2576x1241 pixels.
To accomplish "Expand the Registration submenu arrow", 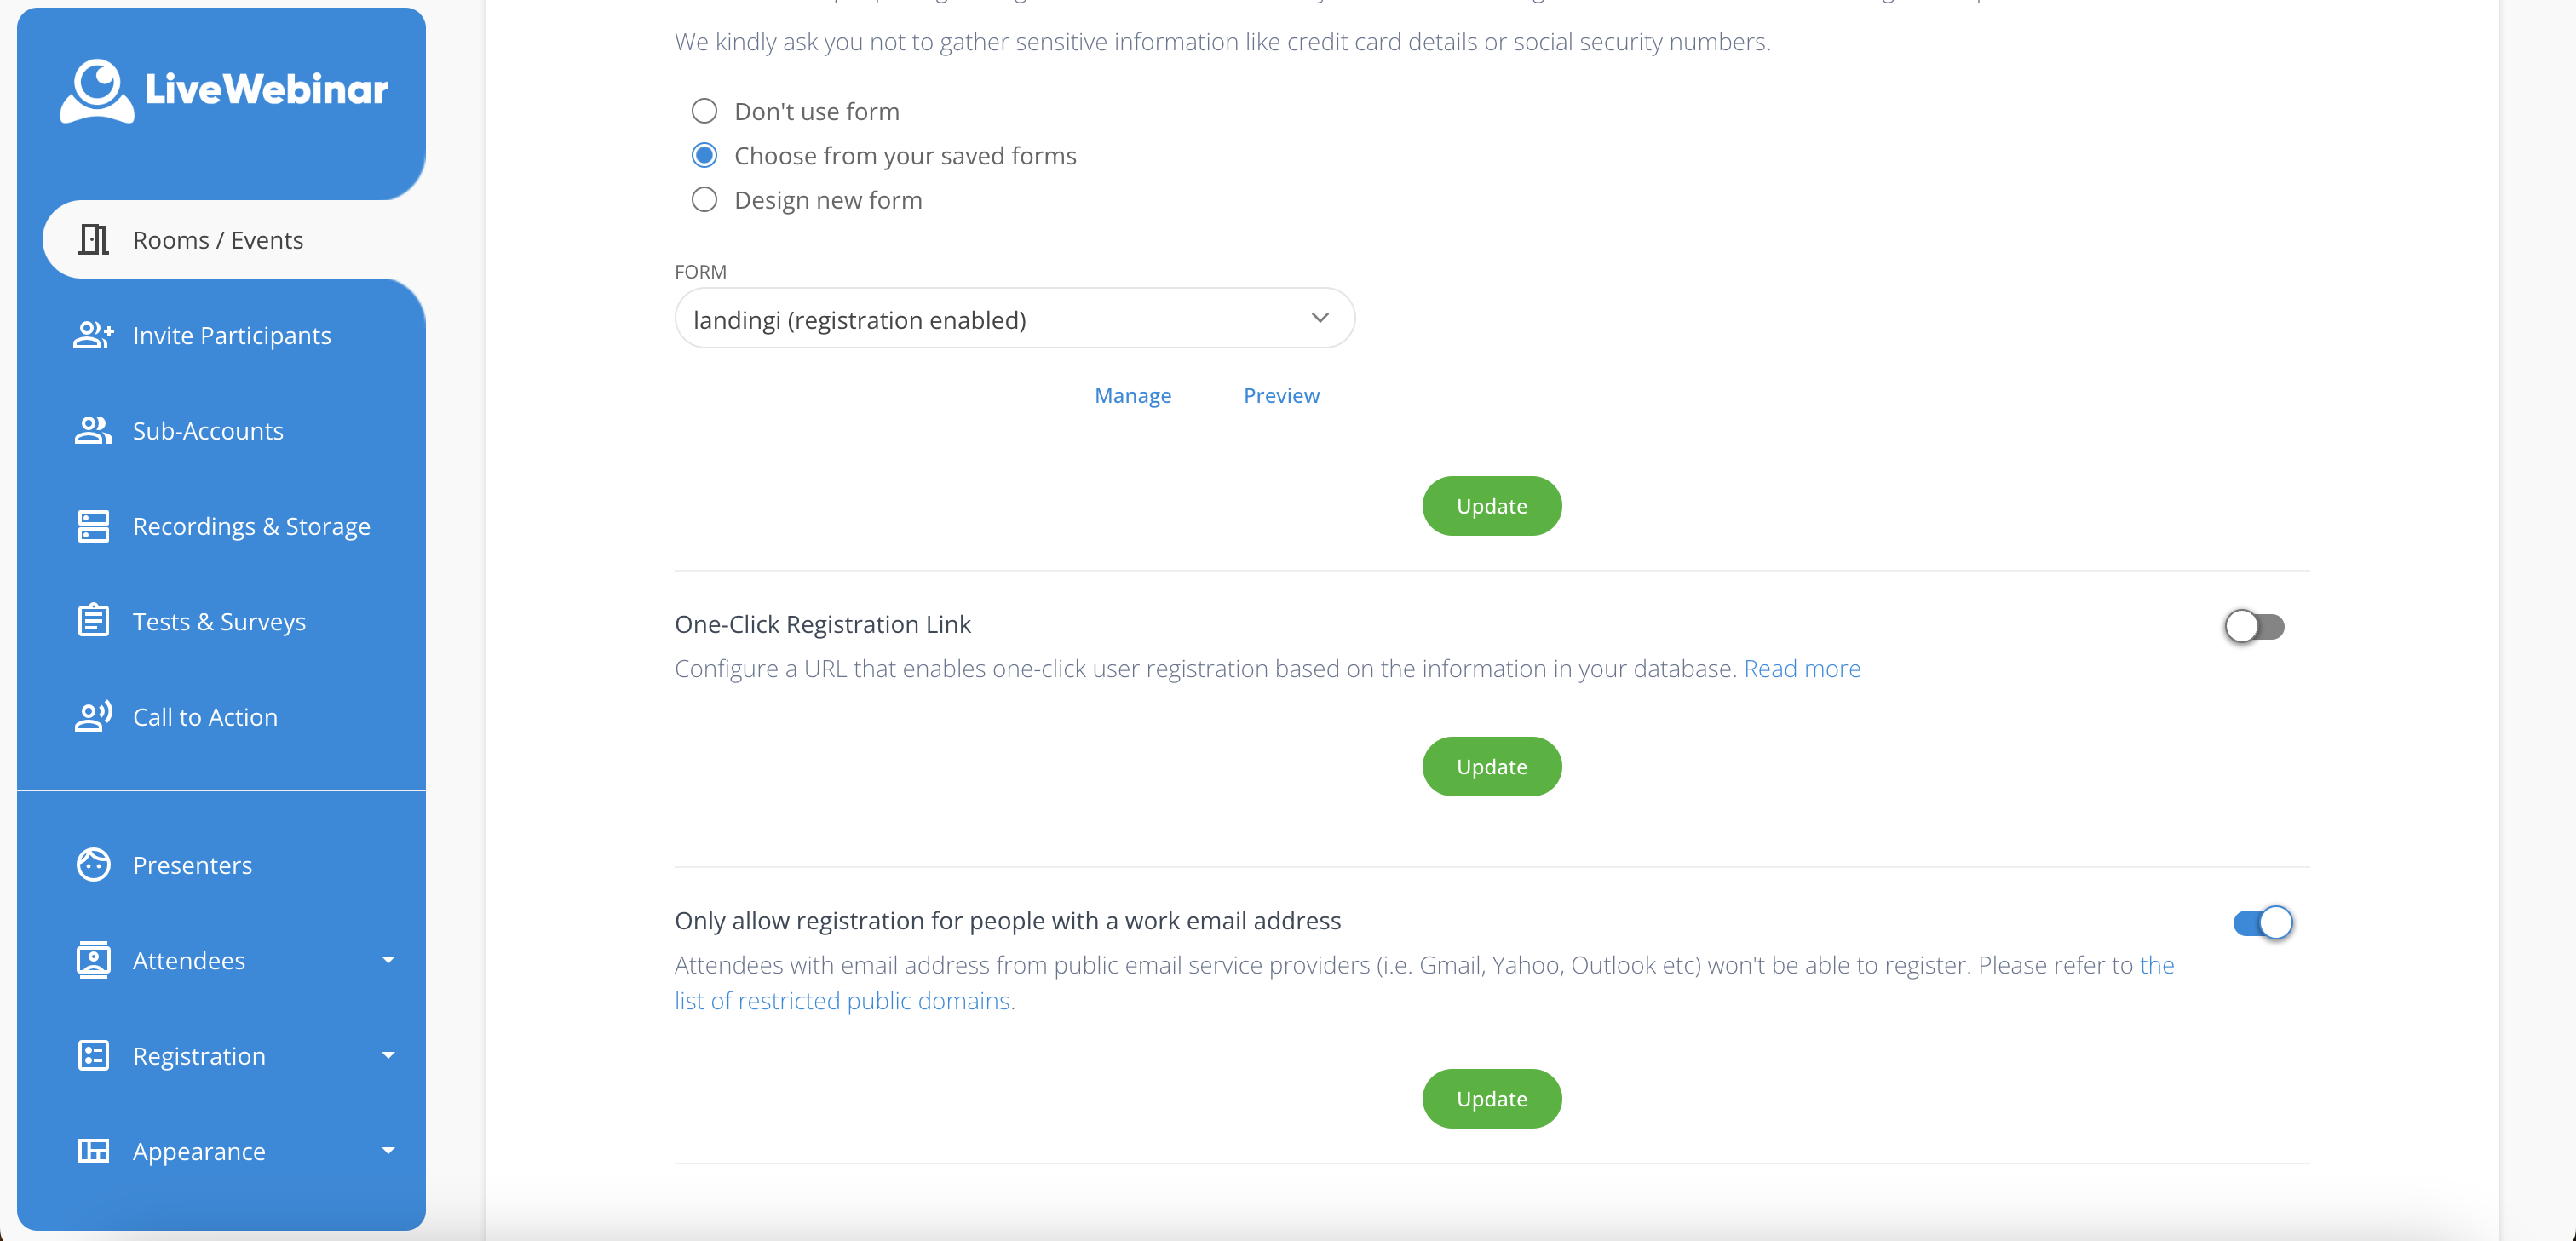I will 388,1056.
